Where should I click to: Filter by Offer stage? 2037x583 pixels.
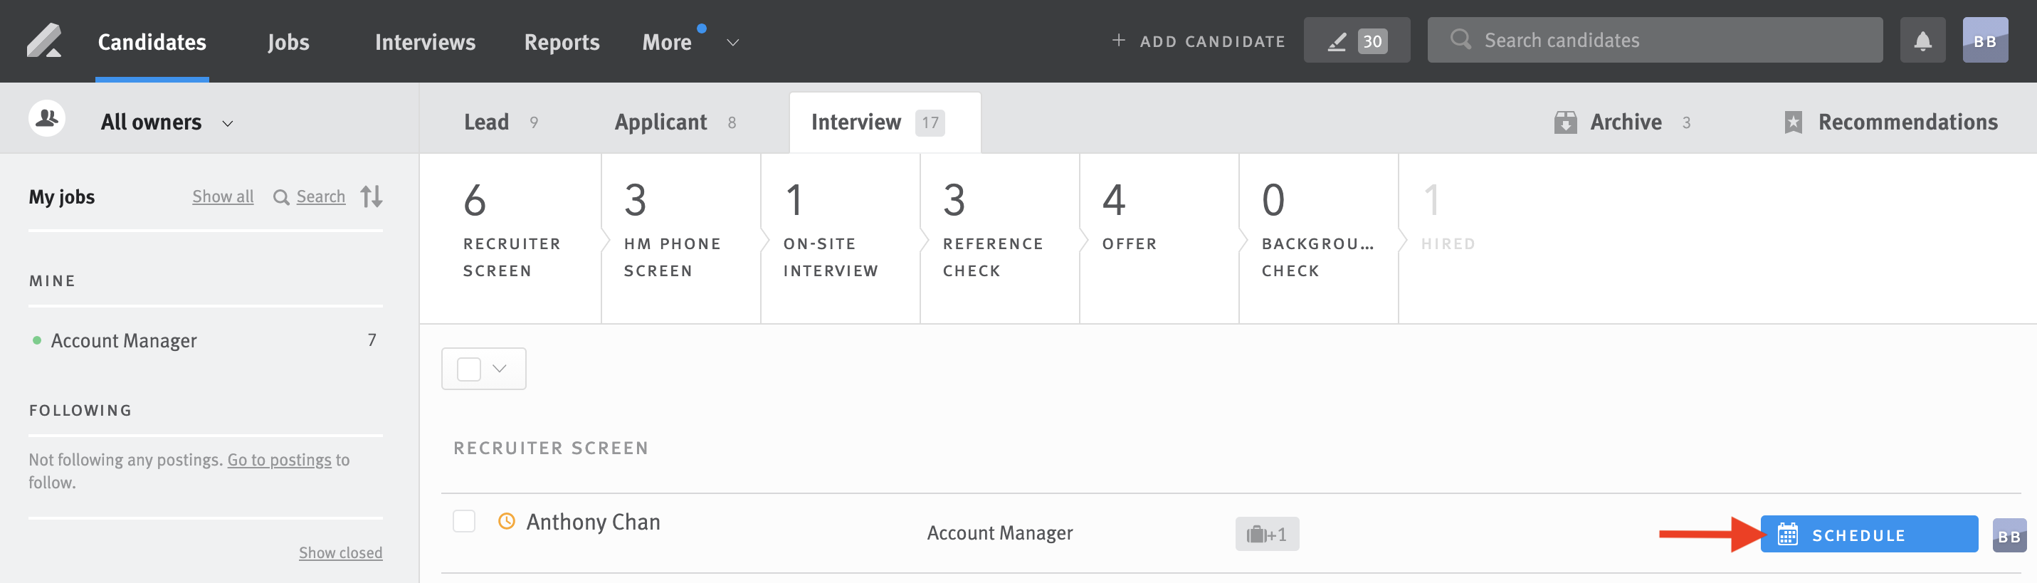pyautogui.click(x=1159, y=238)
